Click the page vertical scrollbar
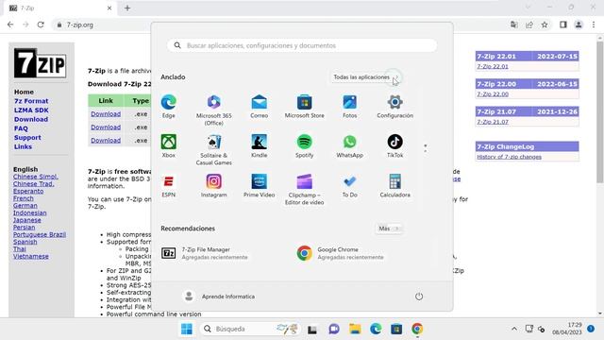 [600, 111]
